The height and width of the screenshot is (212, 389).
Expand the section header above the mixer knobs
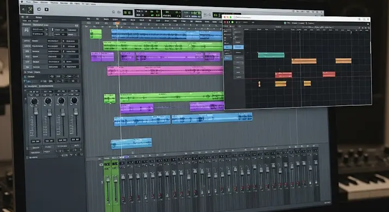tap(37, 86)
